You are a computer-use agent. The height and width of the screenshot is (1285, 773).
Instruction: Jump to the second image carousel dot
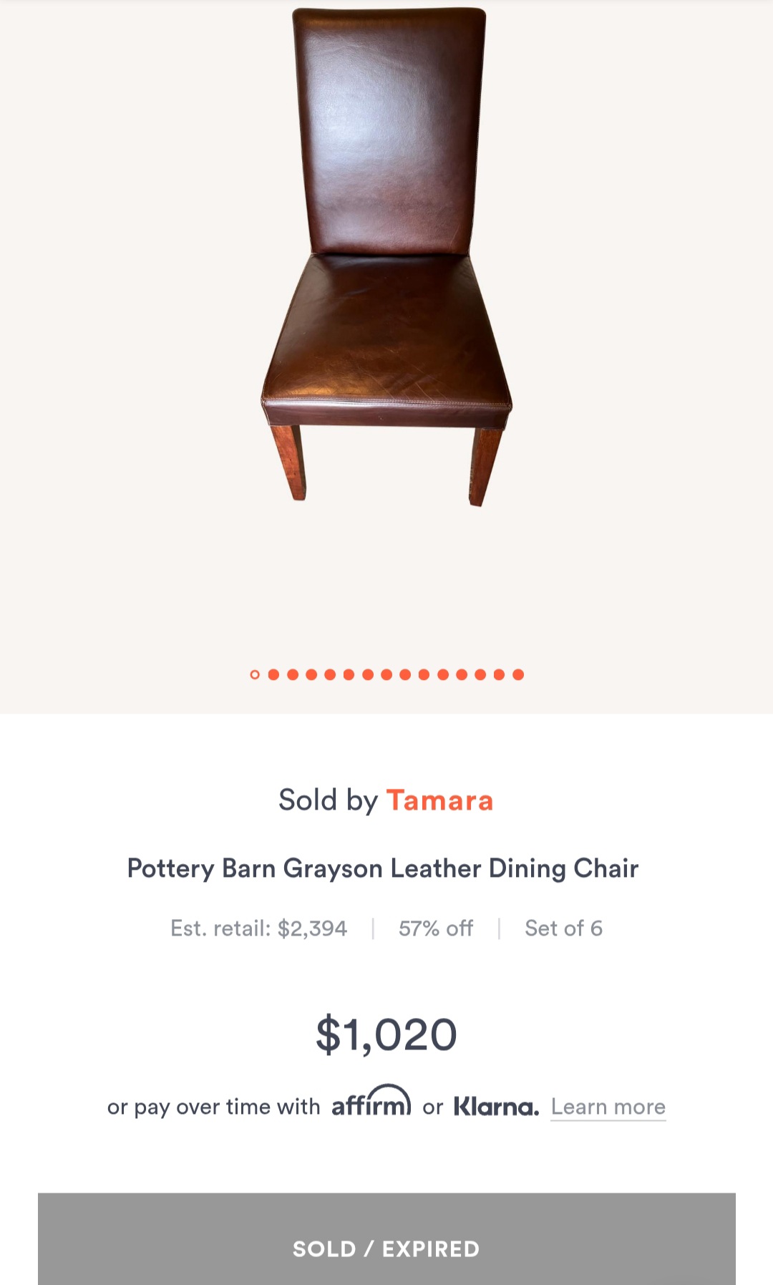(x=273, y=674)
